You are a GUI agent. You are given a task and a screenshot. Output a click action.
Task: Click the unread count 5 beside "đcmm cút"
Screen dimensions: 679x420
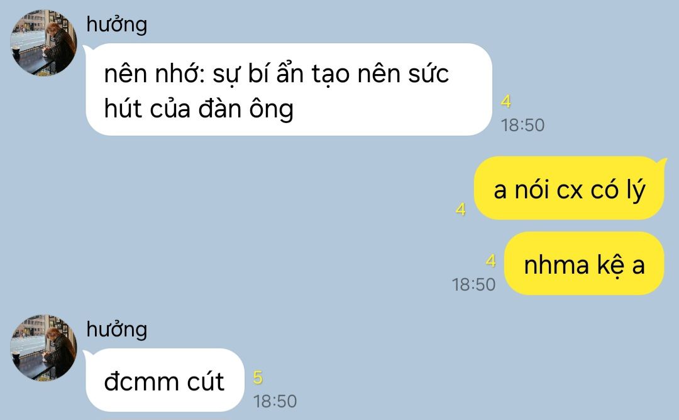(258, 377)
